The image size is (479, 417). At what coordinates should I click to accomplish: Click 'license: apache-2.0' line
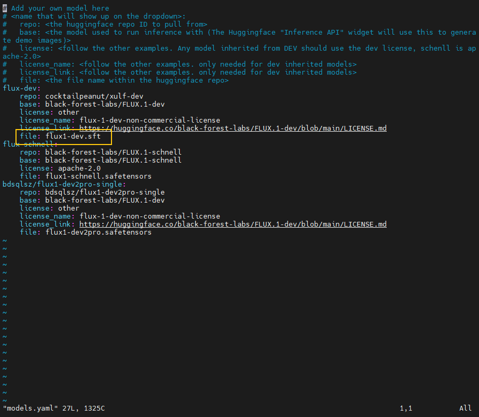pyautogui.click(x=60, y=169)
